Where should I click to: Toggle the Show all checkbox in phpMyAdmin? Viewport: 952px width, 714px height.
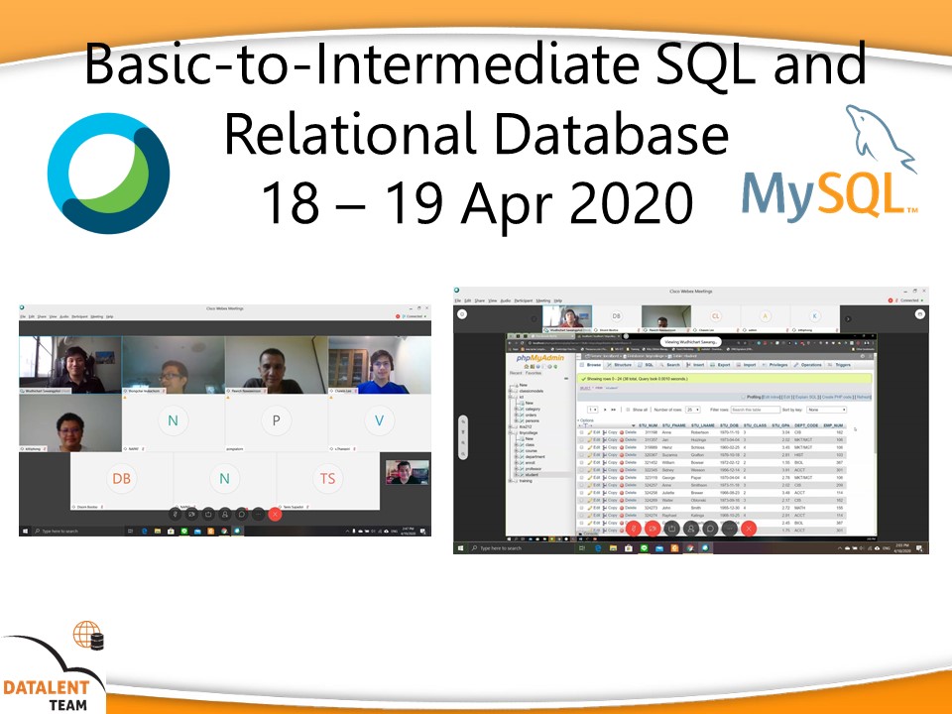[627, 409]
